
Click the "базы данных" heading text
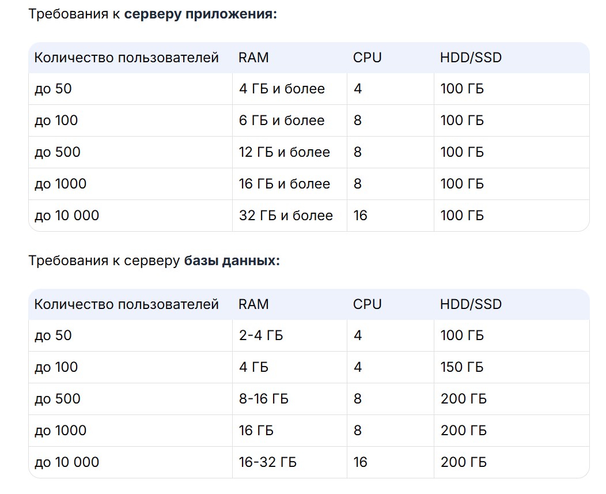pyautogui.click(x=232, y=261)
